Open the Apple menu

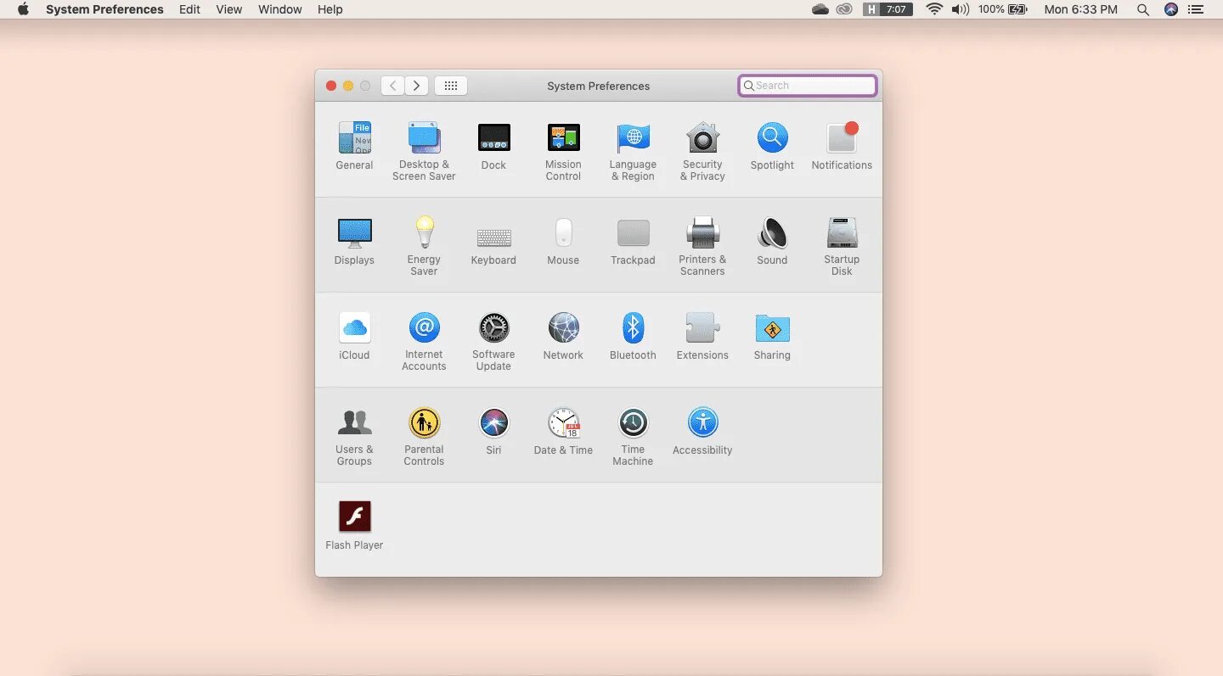(x=23, y=9)
